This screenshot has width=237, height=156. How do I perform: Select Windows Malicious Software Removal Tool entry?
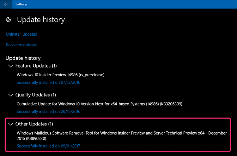coord(122,136)
